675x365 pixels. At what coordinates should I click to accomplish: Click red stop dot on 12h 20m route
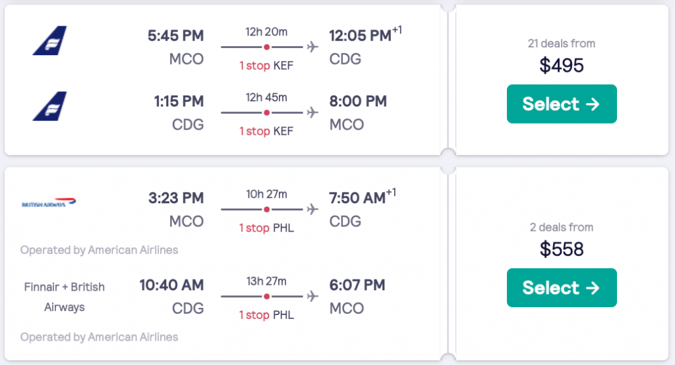(266, 47)
